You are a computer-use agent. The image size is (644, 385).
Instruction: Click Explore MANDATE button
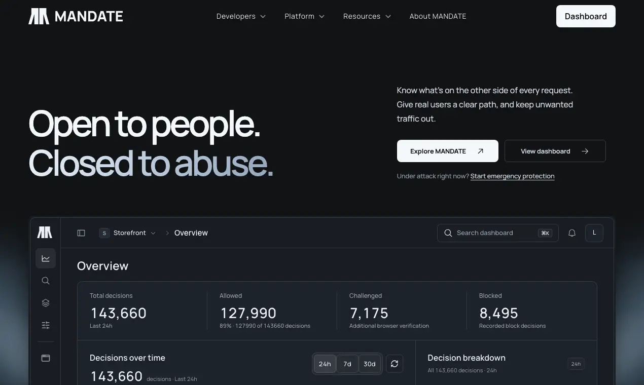coord(447,151)
